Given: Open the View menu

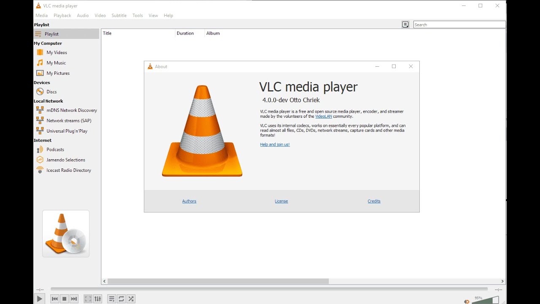Looking at the screenshot, I should (153, 16).
